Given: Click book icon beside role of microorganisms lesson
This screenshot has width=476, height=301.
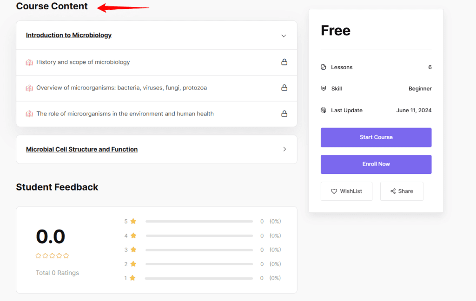Looking at the screenshot, I should click(x=29, y=114).
